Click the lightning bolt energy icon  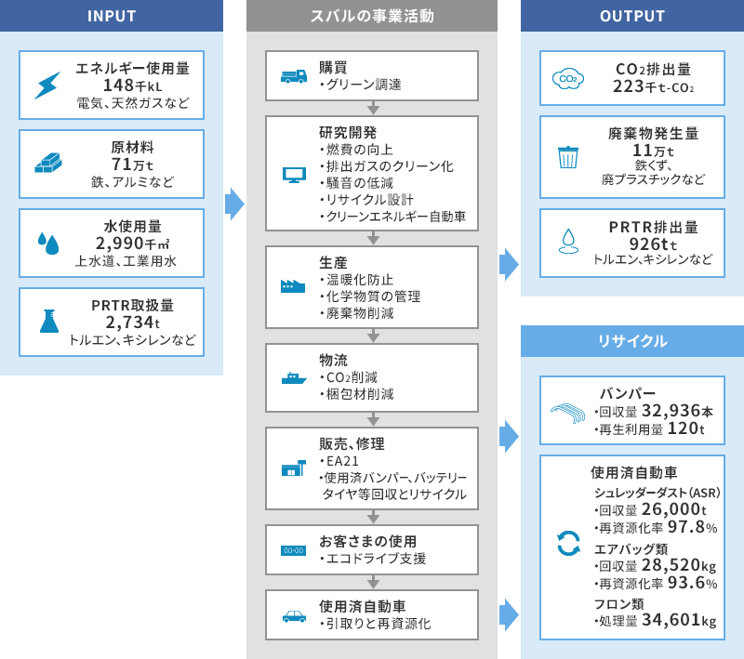coord(48,86)
